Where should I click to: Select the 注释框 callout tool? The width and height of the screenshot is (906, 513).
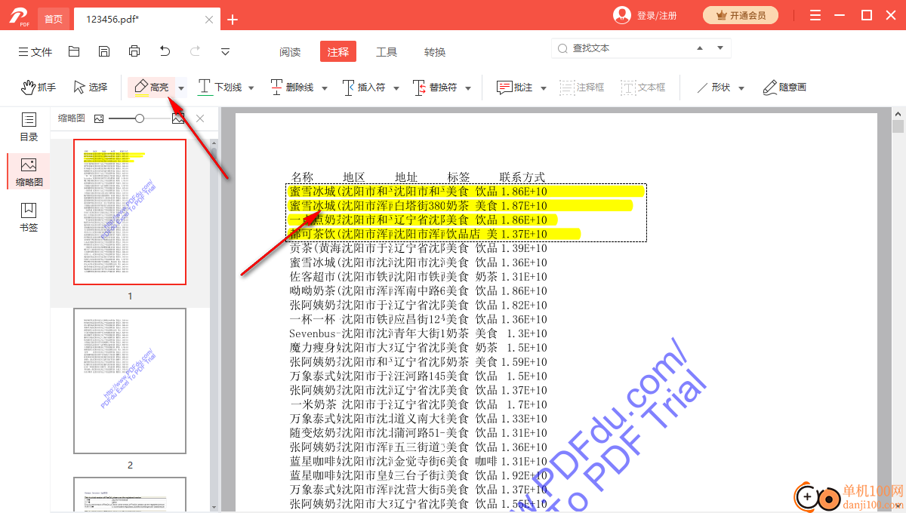(581, 88)
